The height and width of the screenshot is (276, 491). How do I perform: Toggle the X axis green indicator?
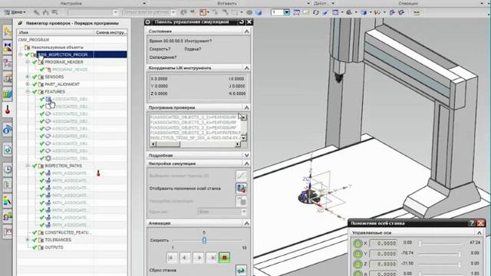358,243
